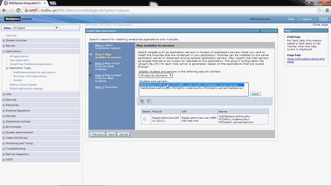Expand the Troubleshooting section
Image resolution: width=331 pixels, height=186 pixels.
pyautogui.click(x=4, y=149)
